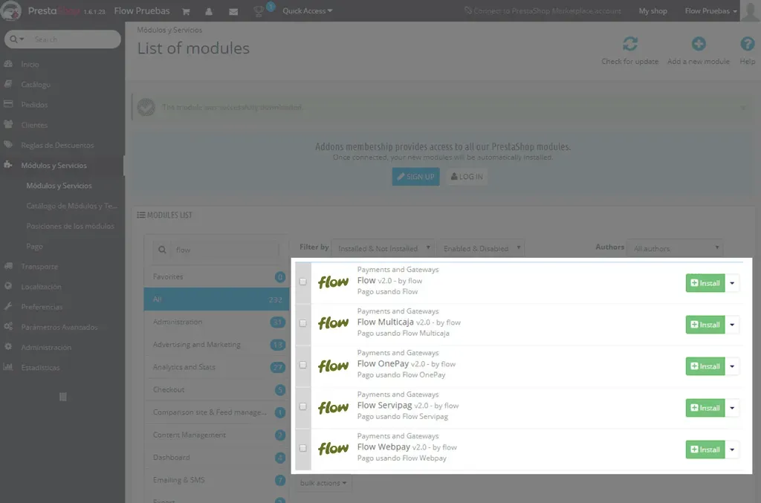Open the user avatar in top right
Screen dimensions: 761x503
(751, 10)
